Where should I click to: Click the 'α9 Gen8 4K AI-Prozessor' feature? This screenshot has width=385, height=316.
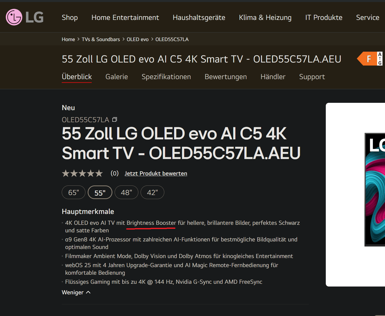click(x=181, y=243)
